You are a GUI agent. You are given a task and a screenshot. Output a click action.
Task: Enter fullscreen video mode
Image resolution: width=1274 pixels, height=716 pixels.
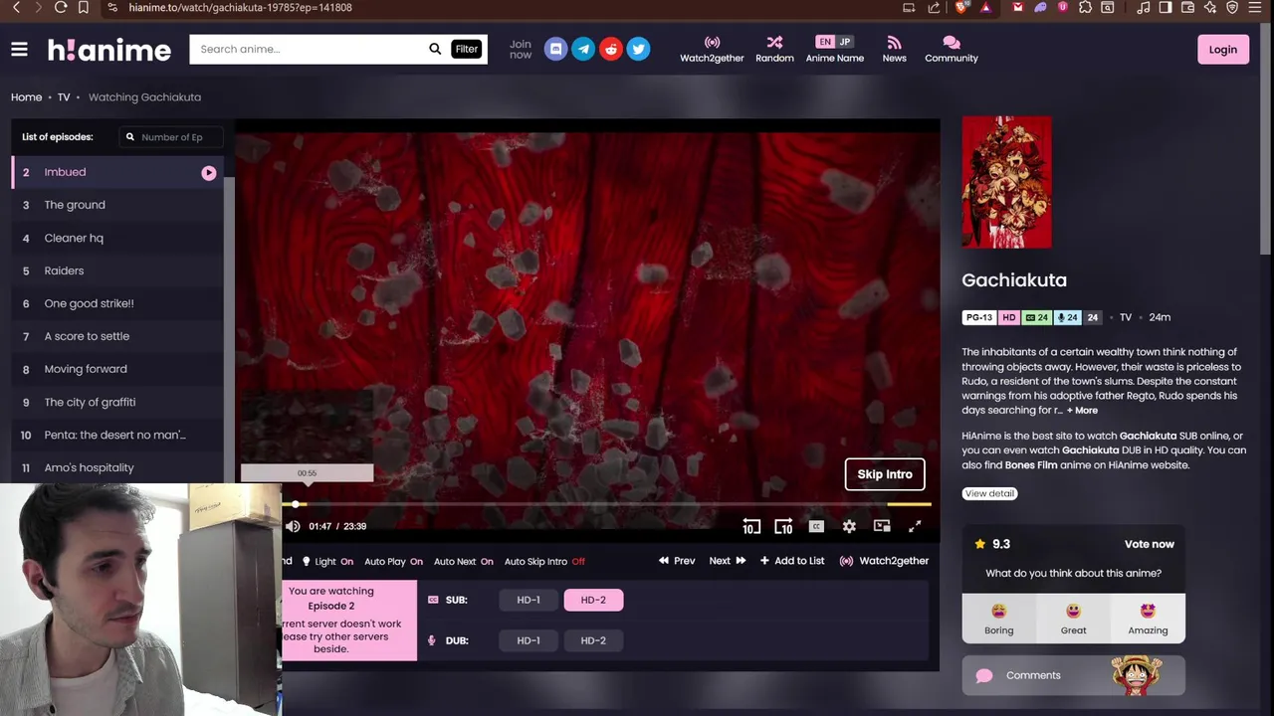(x=915, y=526)
